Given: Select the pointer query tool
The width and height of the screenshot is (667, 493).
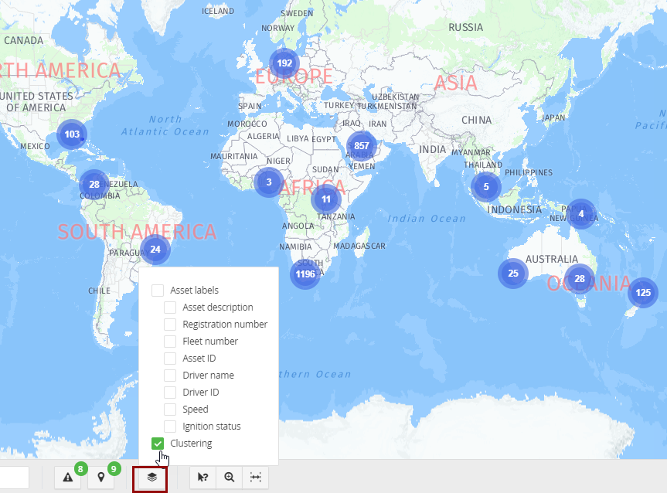Looking at the screenshot, I should (x=203, y=478).
